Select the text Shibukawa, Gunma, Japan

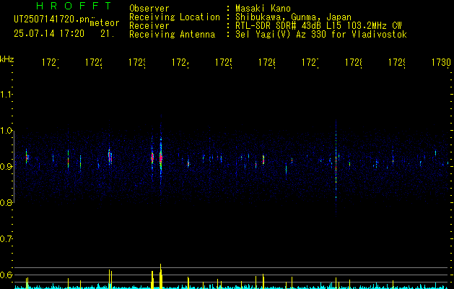(x=293, y=17)
